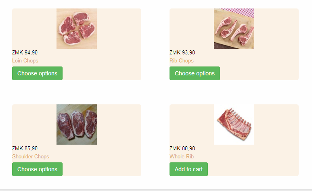
Task: Open the Shoulder Chops product image
Action: pos(77,125)
